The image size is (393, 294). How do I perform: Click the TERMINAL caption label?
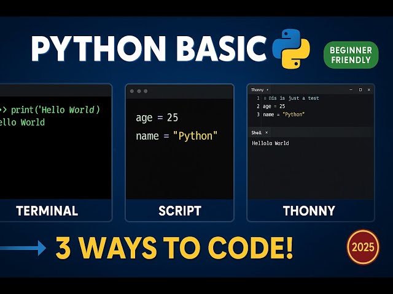coord(47,211)
